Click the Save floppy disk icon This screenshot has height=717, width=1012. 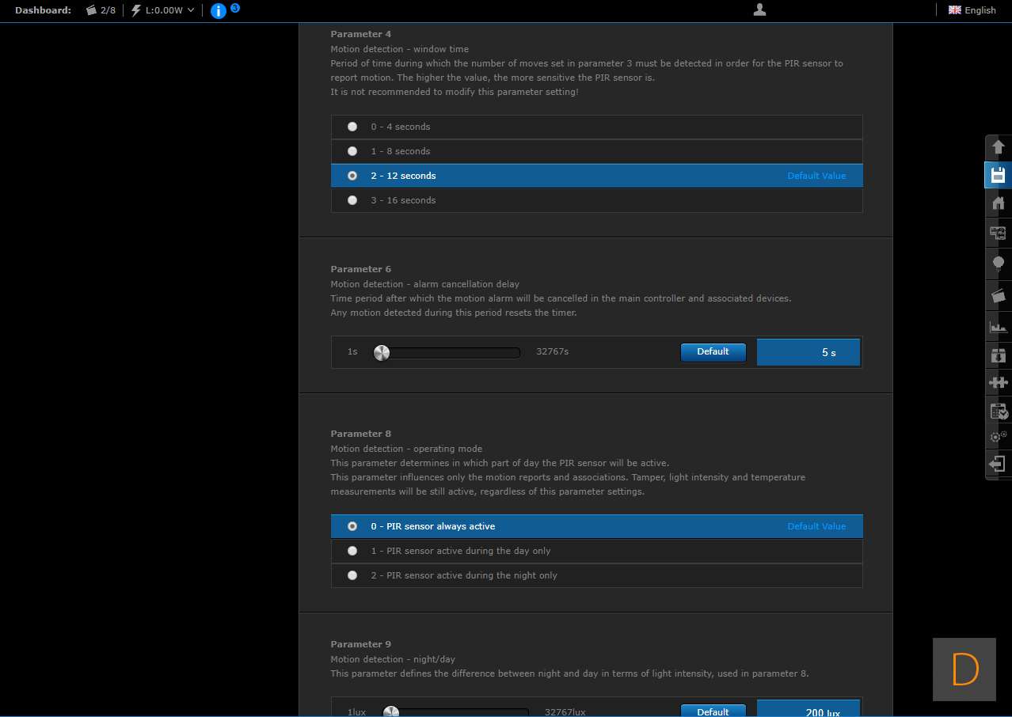[x=998, y=175]
